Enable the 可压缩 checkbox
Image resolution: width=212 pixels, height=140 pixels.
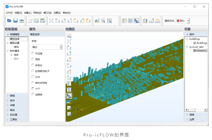(x=33, y=53)
